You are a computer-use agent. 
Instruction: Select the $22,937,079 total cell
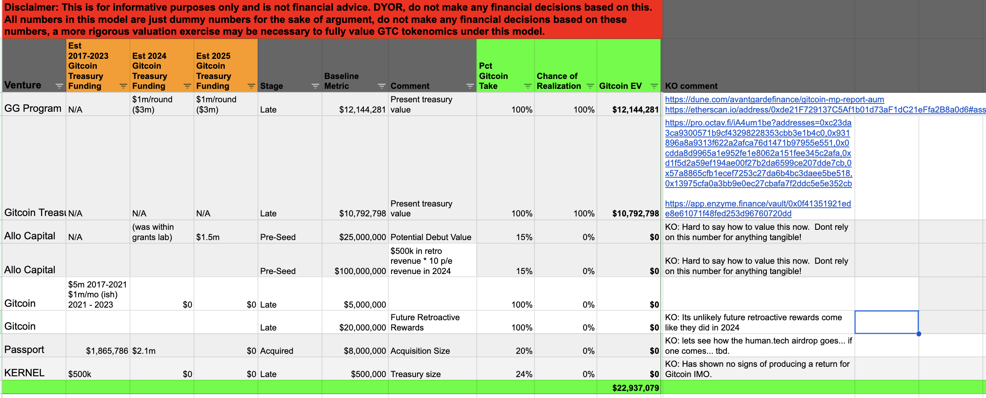628,387
